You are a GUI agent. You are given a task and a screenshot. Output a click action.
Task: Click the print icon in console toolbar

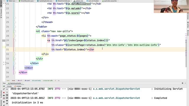[x=7, y=101]
